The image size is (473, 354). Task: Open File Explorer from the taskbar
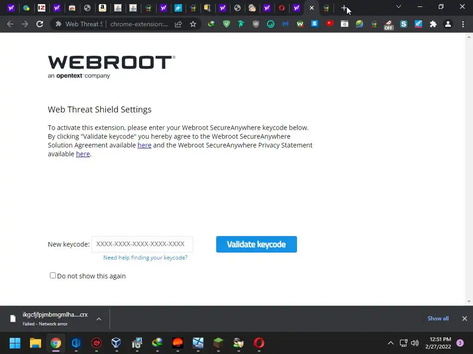coord(35,343)
